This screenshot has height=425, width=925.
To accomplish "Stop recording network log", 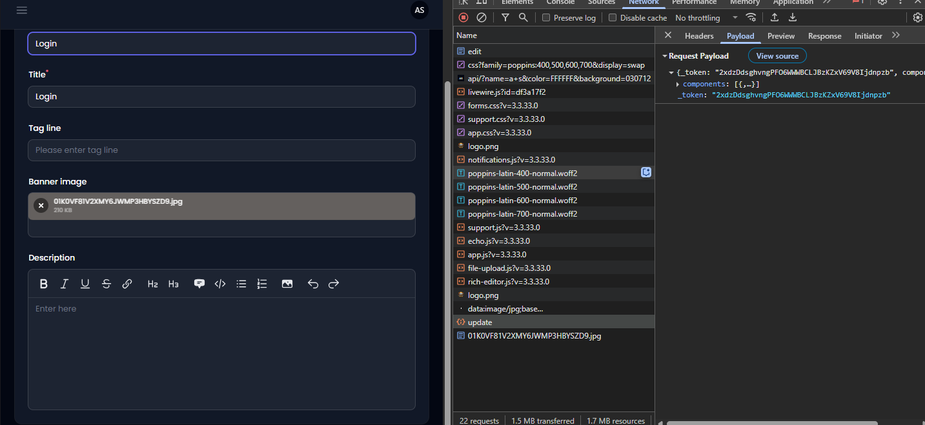I will (463, 17).
